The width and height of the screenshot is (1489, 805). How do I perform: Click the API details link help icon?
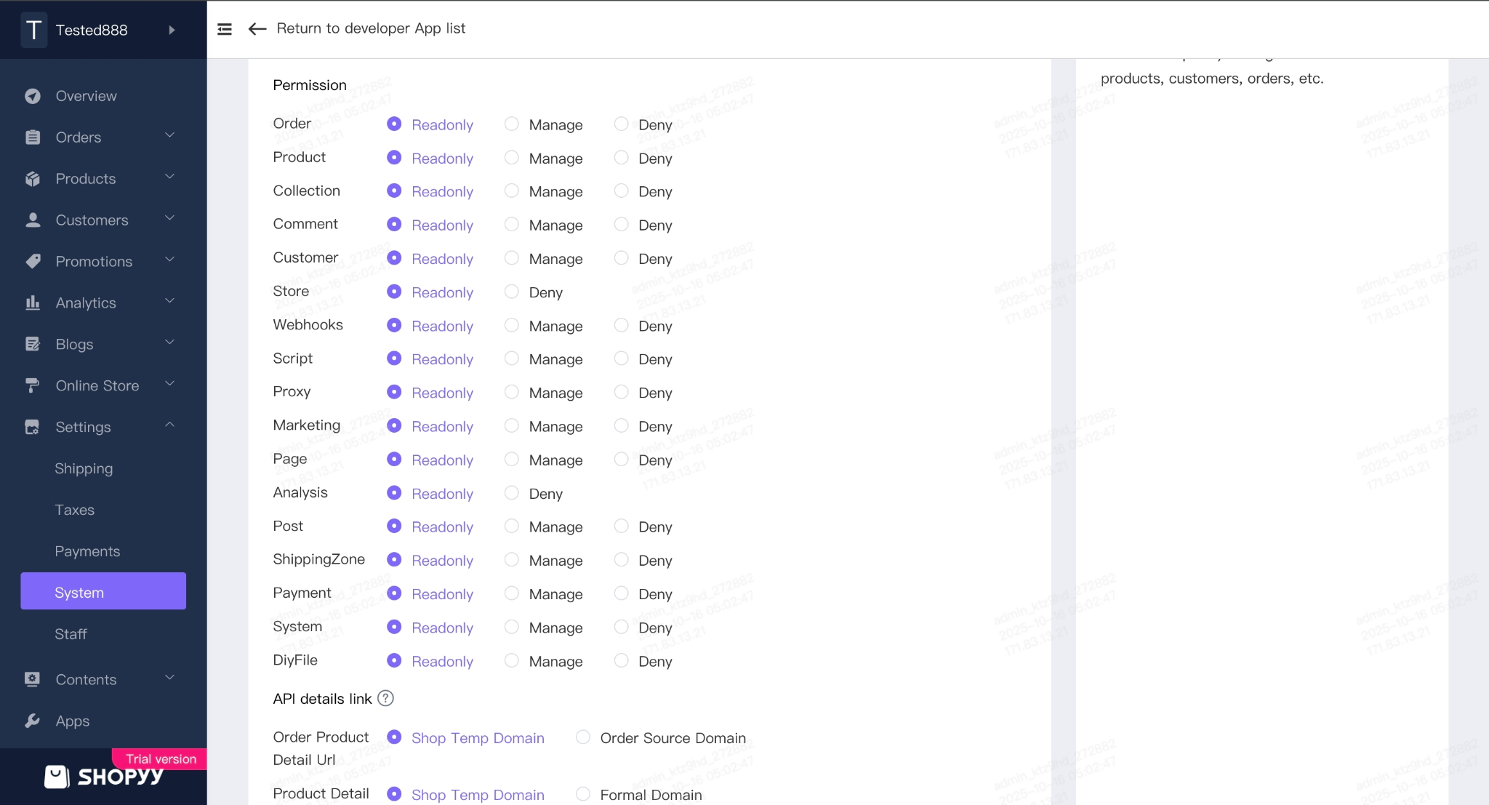click(x=386, y=698)
